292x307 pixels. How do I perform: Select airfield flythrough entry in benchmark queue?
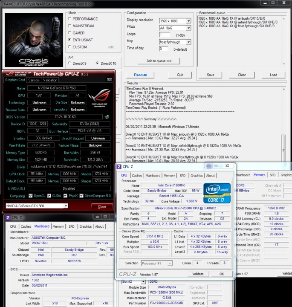(x=237, y=22)
